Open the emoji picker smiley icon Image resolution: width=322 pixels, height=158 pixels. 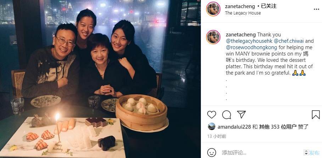[211, 152]
